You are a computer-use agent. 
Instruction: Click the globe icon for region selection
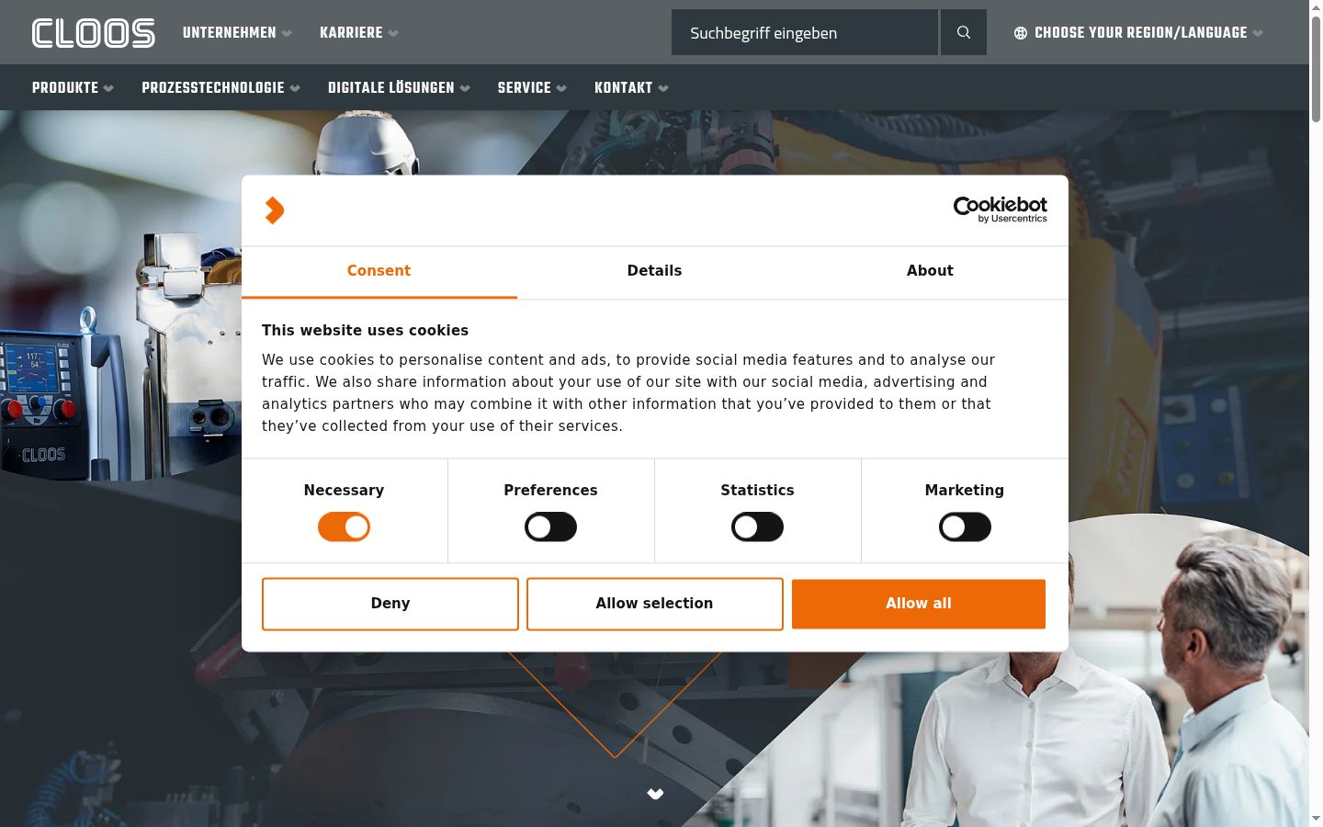point(1021,33)
